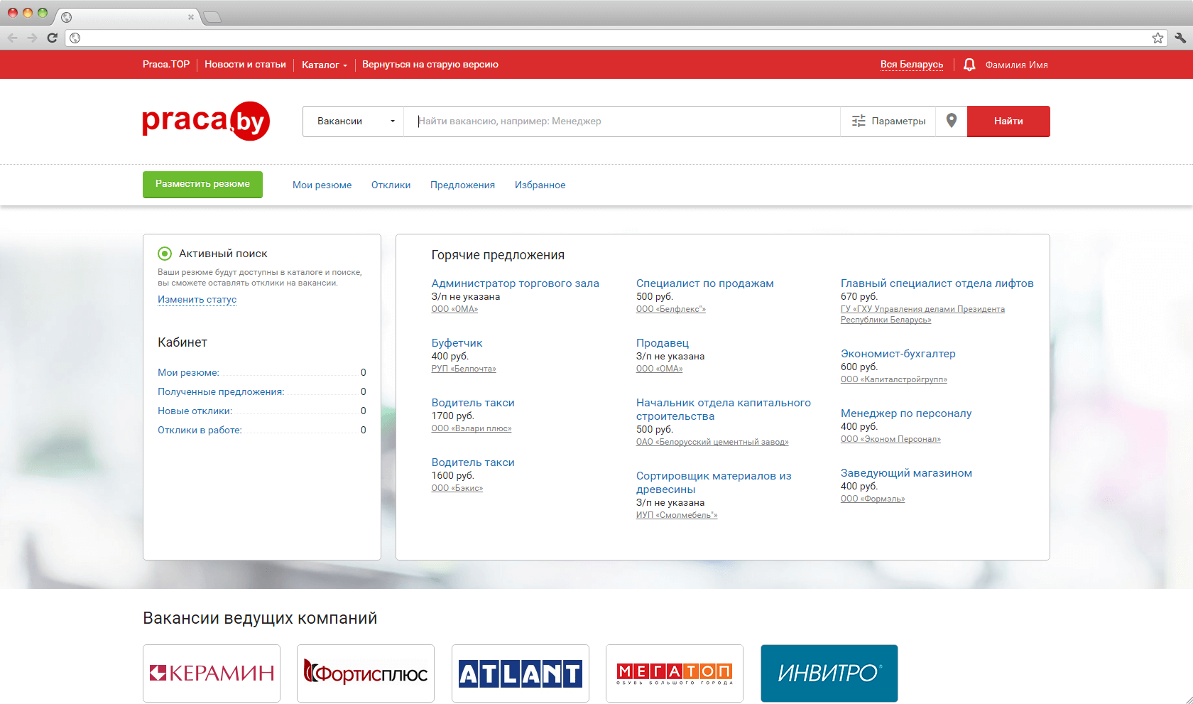This screenshot has width=1193, height=704.
Task: Open browser settings wrench icon
Action: point(1180,38)
